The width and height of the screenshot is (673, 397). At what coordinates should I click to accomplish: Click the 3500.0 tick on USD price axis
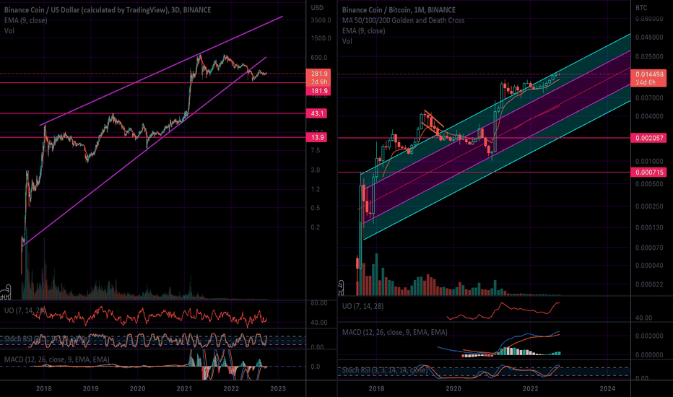click(321, 20)
